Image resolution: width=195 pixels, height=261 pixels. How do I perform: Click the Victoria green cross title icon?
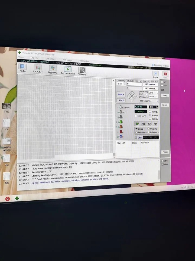19,52
